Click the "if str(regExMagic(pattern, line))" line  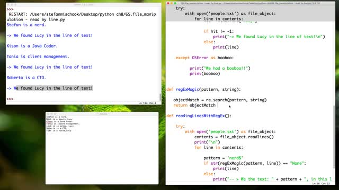255,163
